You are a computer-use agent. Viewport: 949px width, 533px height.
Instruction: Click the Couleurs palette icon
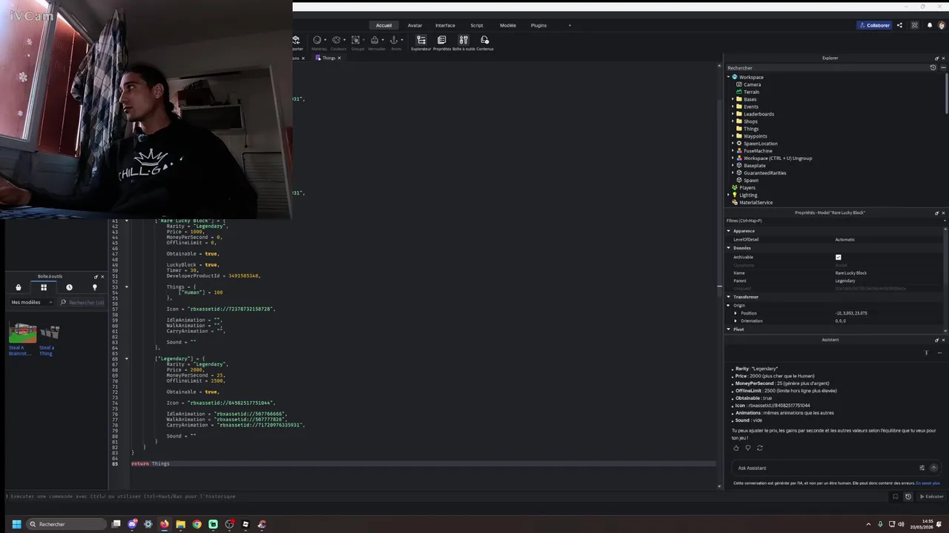pyautogui.click(x=337, y=40)
